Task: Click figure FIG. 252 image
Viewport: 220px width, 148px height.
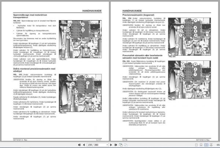Action: (80, 39)
